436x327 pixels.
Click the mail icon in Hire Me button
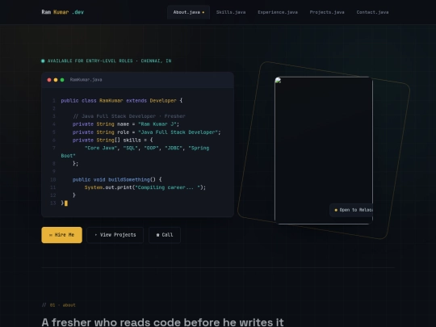[x=51, y=235]
